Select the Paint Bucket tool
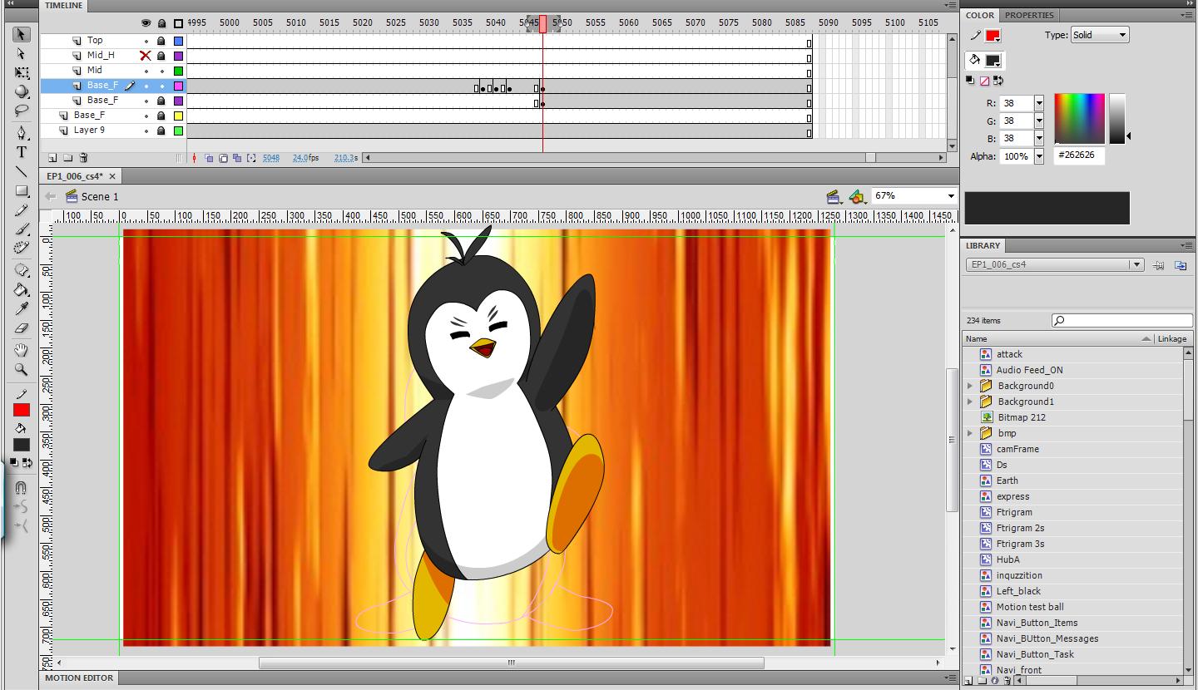The width and height of the screenshot is (1198, 690). pos(22,289)
